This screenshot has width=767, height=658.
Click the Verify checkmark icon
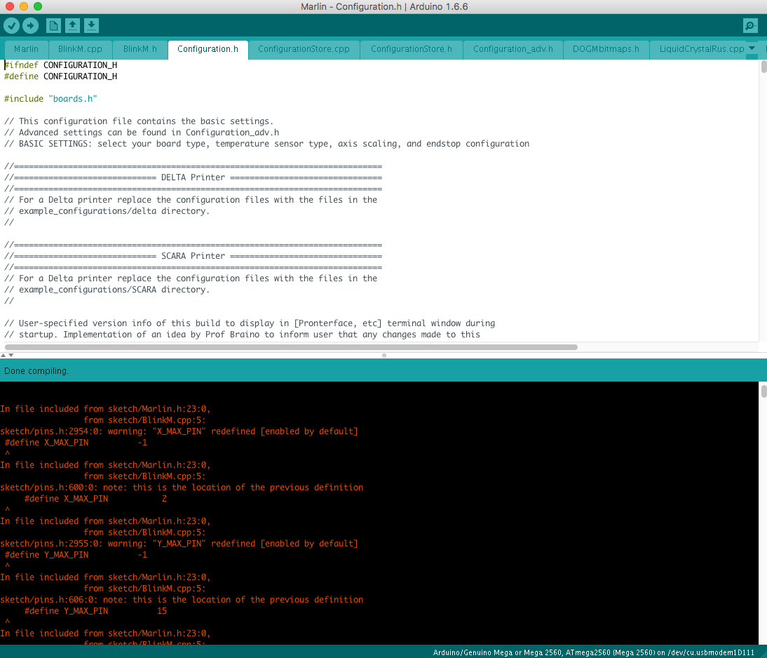click(11, 26)
